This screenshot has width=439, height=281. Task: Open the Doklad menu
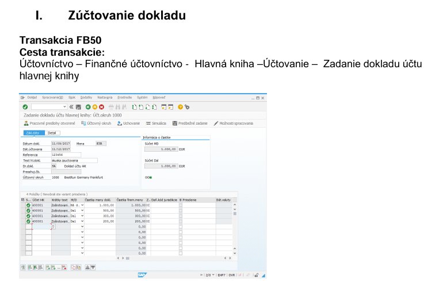pos(32,98)
